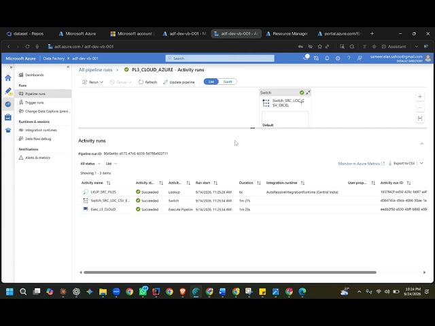
Task: Reload the browser page
Action: click(x=27, y=47)
